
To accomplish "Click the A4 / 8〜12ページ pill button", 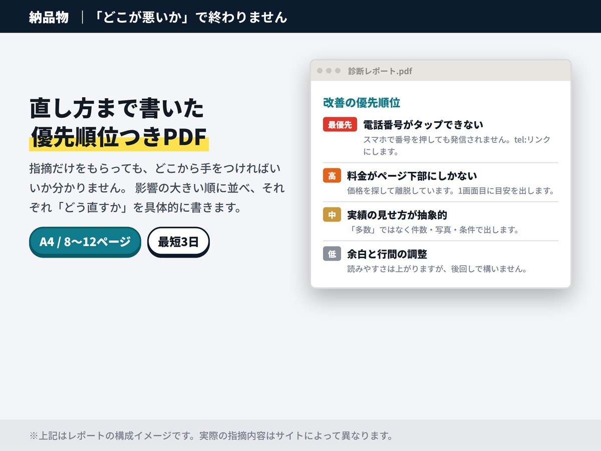I will click(x=85, y=242).
